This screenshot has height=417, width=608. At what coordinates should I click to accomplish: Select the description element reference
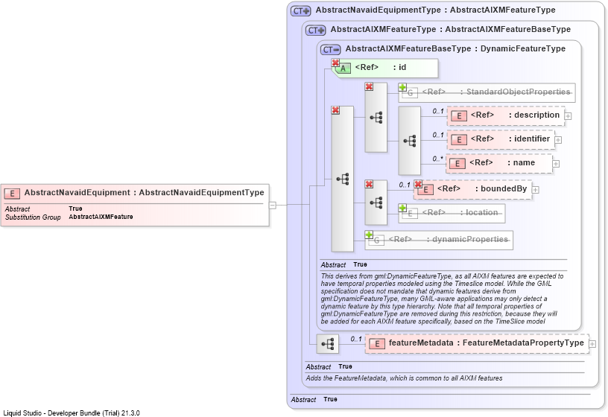[506, 115]
